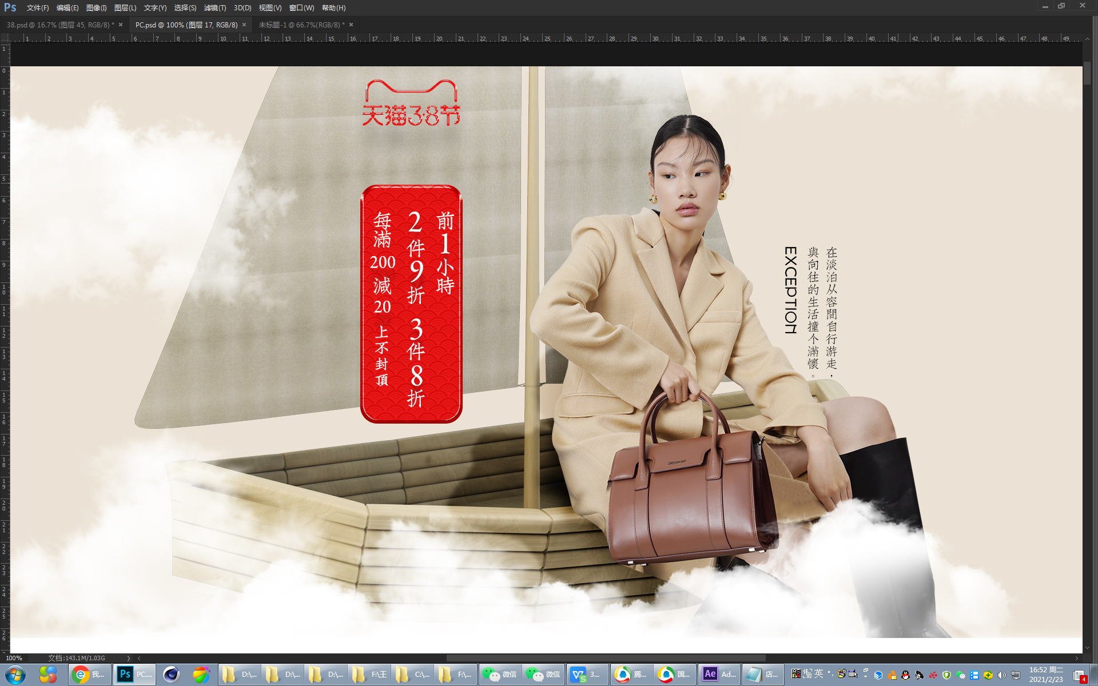This screenshot has height=686, width=1098.
Task: Click the 100% zoom level field
Action: pos(14,658)
